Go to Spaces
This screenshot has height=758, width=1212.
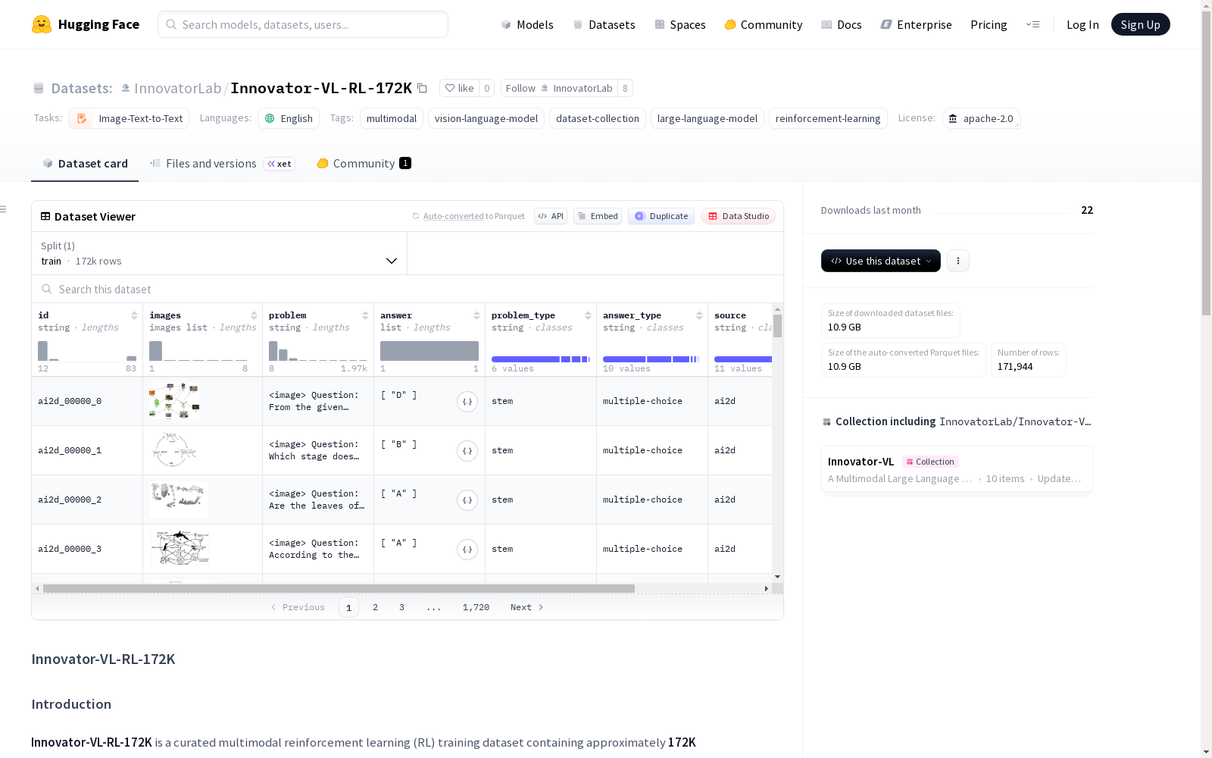coord(680,24)
